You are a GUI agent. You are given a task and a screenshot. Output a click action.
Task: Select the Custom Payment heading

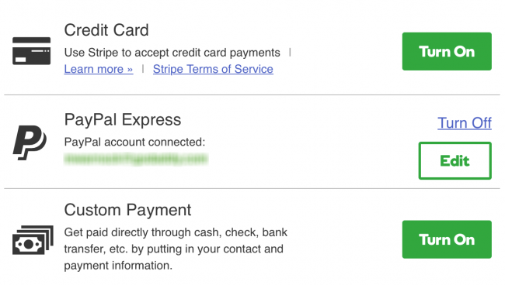[x=127, y=210]
